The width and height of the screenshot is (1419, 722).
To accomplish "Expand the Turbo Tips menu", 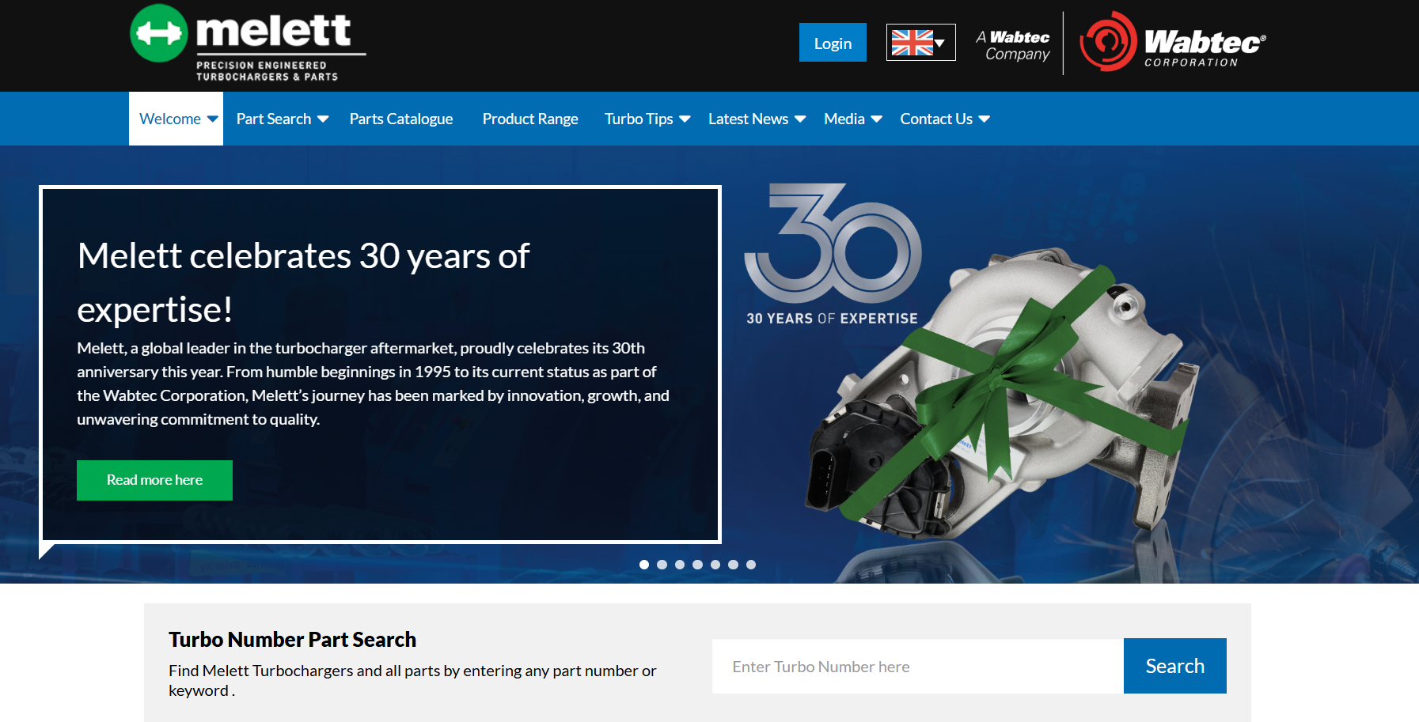I will pos(647,119).
